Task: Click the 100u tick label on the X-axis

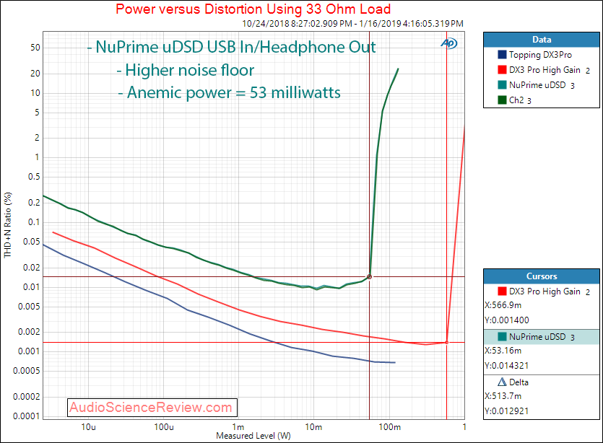Action: pos(164,427)
